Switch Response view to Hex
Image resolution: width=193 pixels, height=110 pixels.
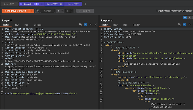[125, 25]
